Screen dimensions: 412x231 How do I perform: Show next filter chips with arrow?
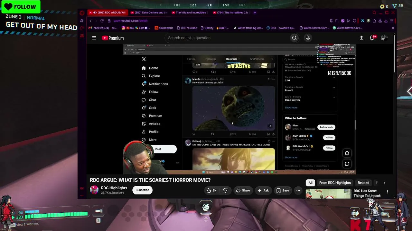point(384,183)
